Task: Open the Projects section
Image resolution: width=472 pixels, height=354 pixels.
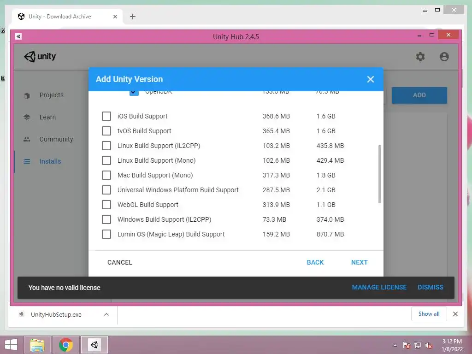Action: pyautogui.click(x=51, y=95)
